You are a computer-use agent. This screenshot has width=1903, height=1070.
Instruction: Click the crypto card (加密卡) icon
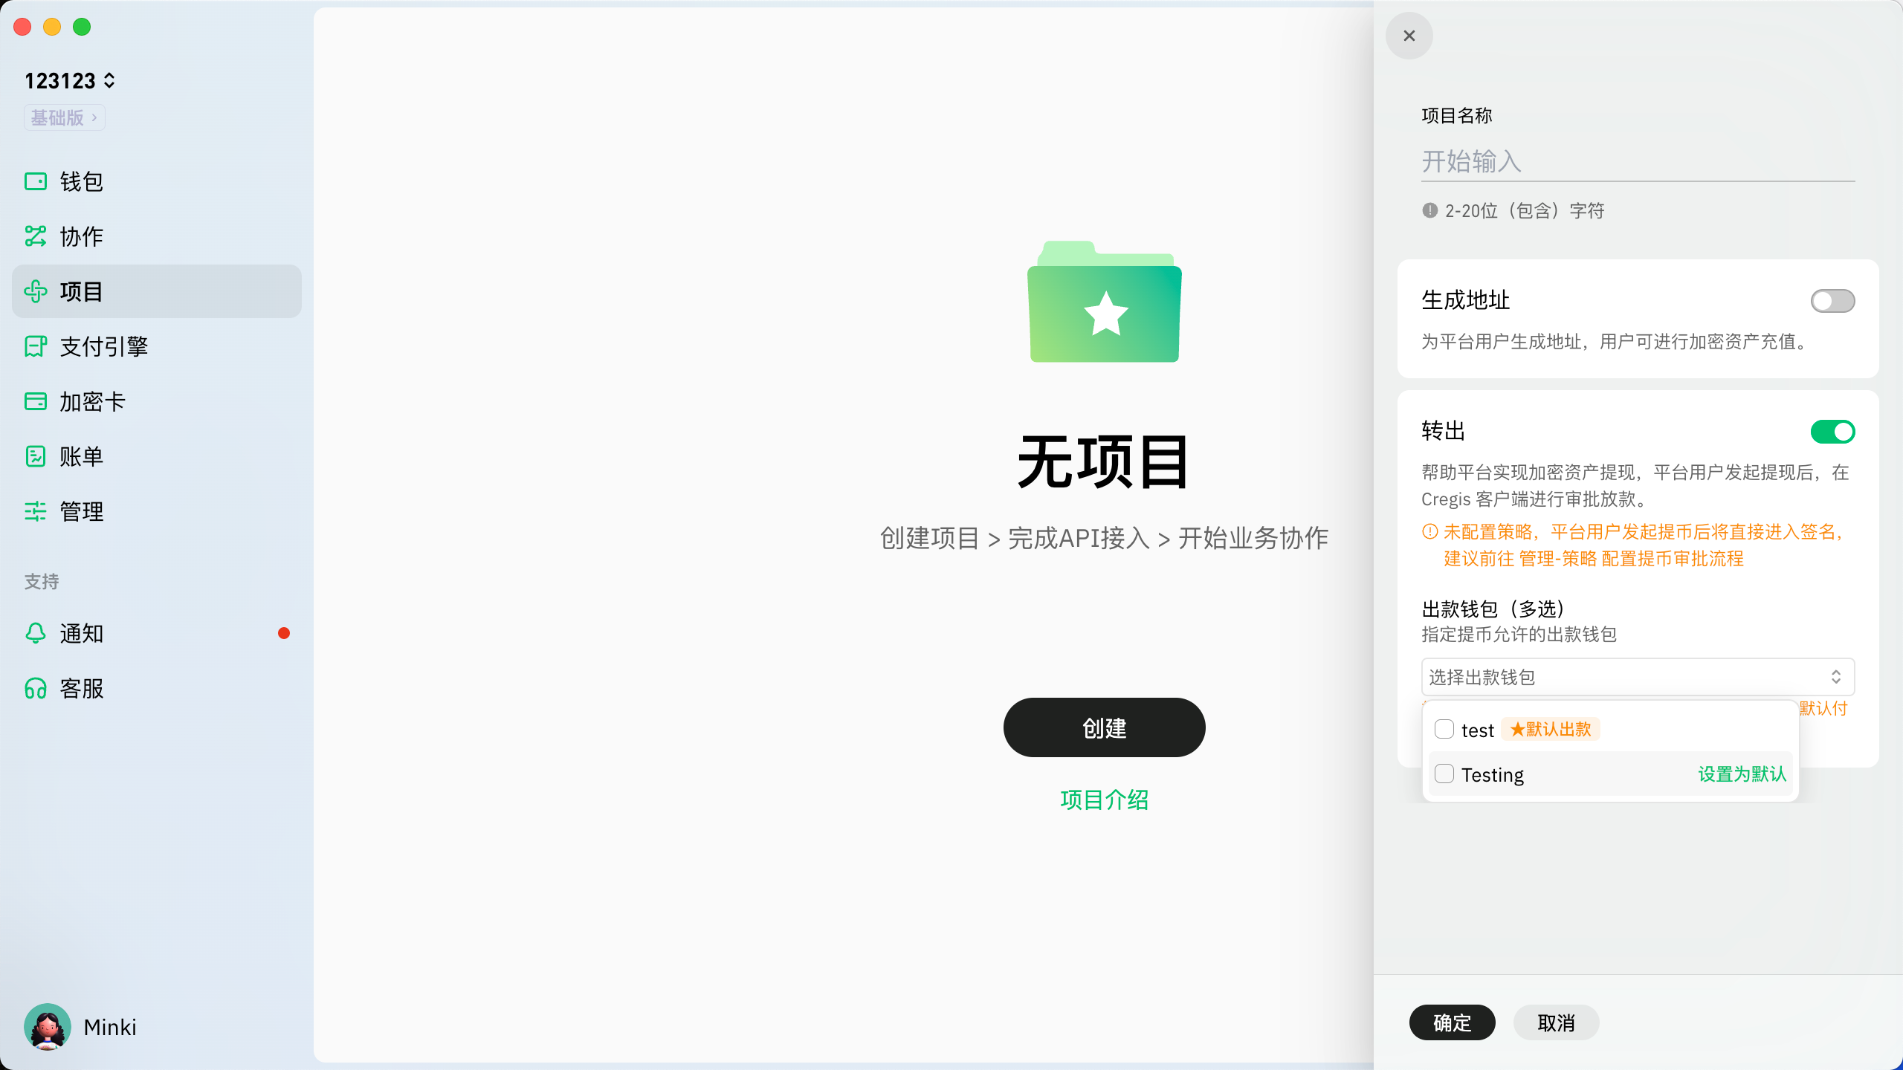(x=36, y=401)
